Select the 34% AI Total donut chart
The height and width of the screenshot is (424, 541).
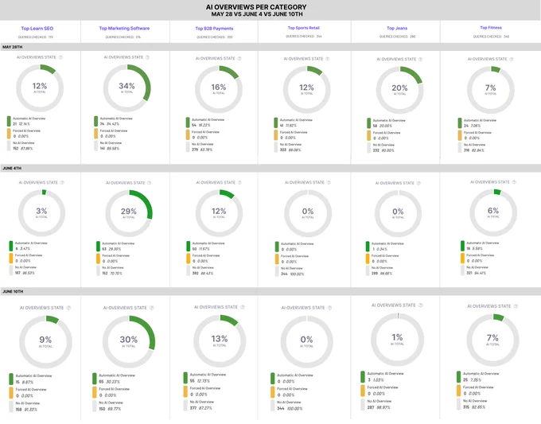tap(126, 88)
